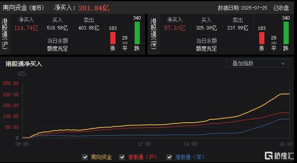Viewport: 297px width, 163px height.
Task: Click the gray 平 bar in 港股通(深) panel
Action: pos(274,43)
